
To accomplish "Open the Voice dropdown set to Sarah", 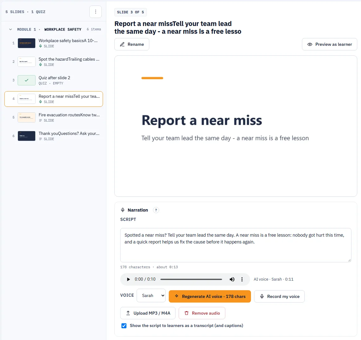I will 151,295.
